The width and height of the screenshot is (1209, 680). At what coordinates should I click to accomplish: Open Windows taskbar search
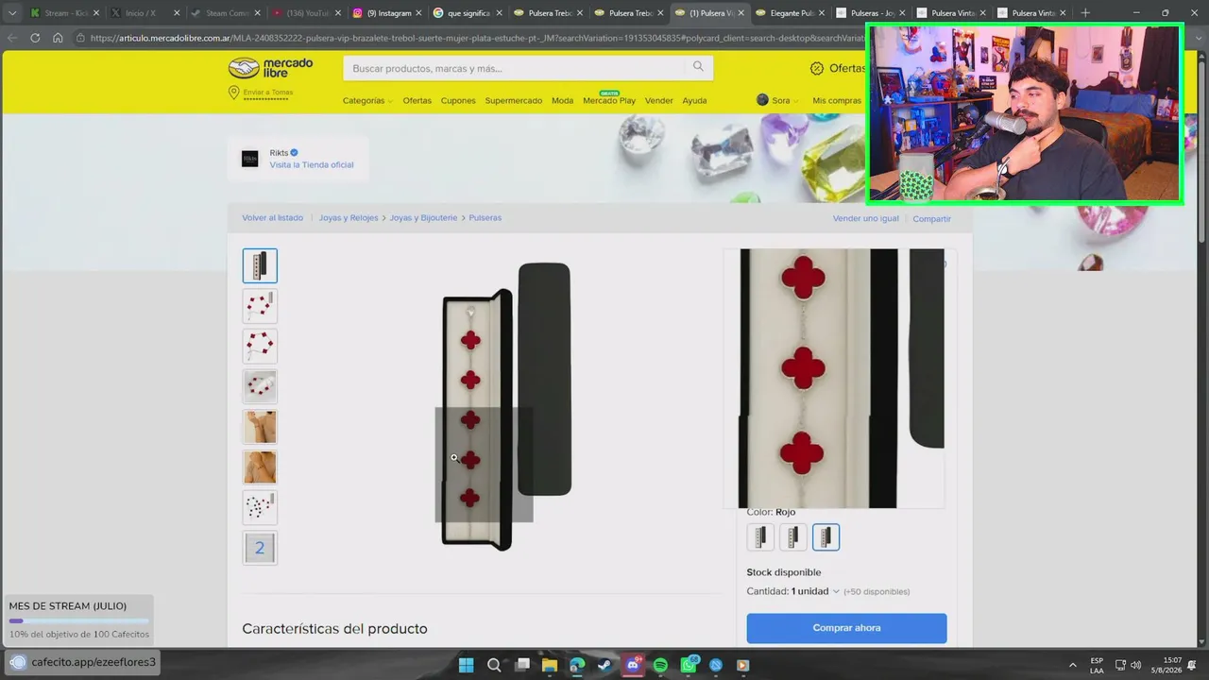pyautogui.click(x=494, y=665)
